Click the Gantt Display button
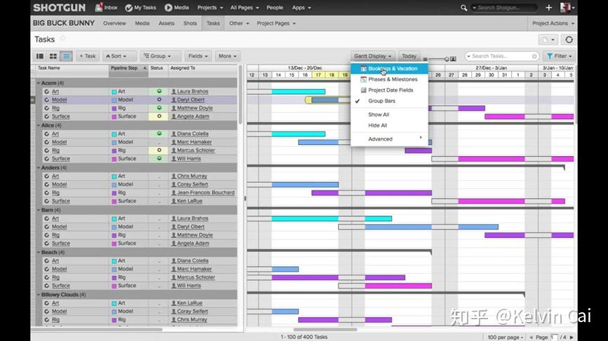This screenshot has height=341, width=608. (373, 56)
